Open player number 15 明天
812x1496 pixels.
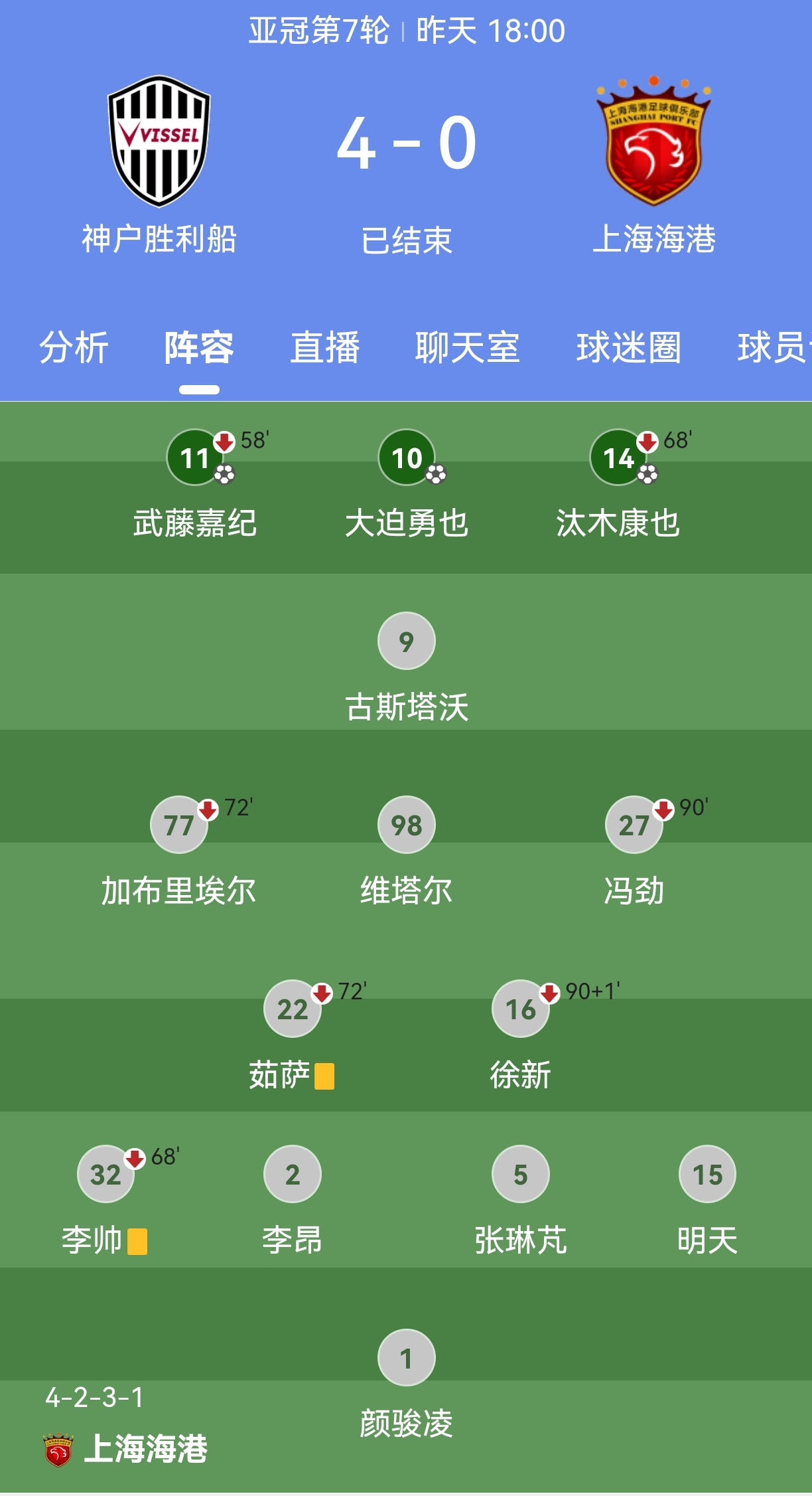[707, 1174]
